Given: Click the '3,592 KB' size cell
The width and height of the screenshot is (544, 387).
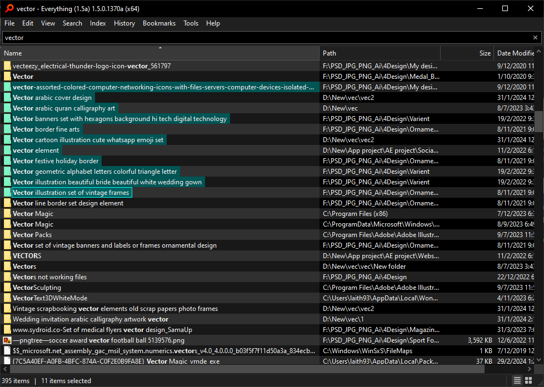Looking at the screenshot, I should pyautogui.click(x=480, y=340).
